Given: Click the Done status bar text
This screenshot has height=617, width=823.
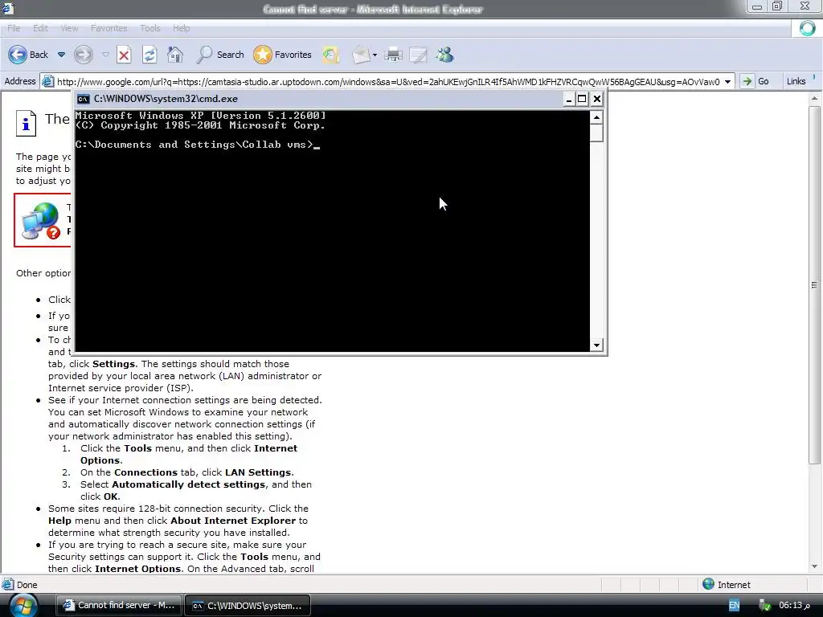Looking at the screenshot, I should 27,585.
